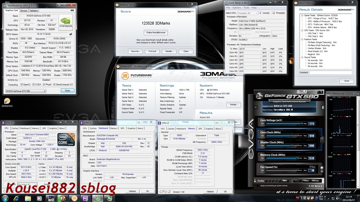This screenshot has width=360, height=202.
Task: Launch Internet Explorer from the taskbar
Action: (x=17, y=198)
